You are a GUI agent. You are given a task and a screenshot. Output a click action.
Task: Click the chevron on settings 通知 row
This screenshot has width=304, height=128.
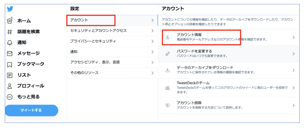click(152, 52)
